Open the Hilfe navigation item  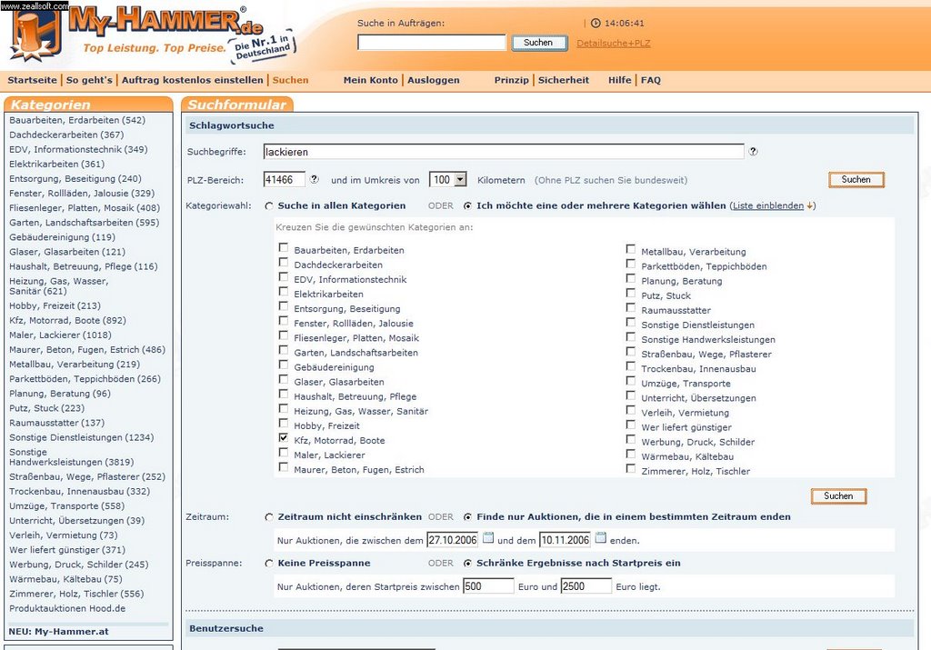(620, 80)
